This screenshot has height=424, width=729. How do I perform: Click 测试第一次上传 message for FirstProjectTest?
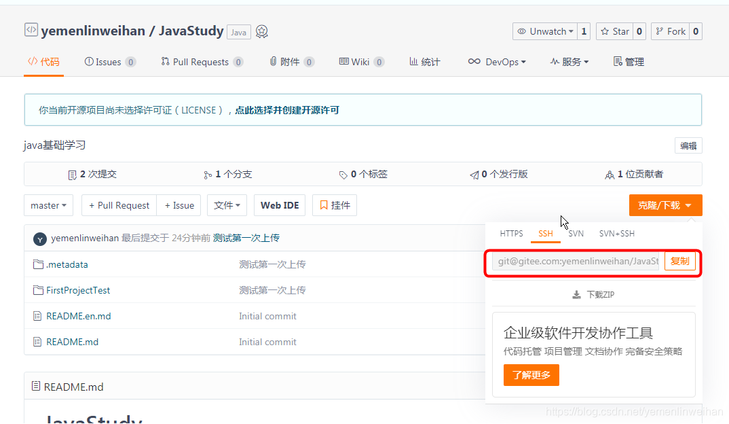point(272,290)
